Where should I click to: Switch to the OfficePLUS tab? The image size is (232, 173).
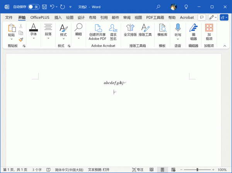40,18
